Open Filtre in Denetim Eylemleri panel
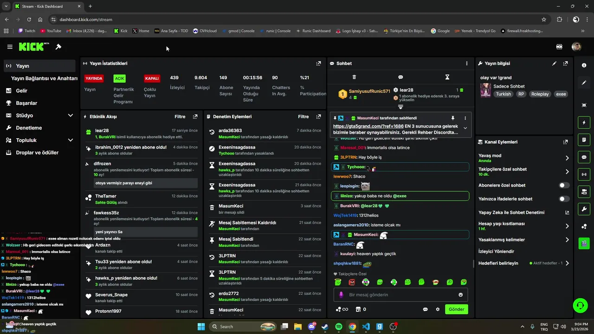 coord(303,117)
